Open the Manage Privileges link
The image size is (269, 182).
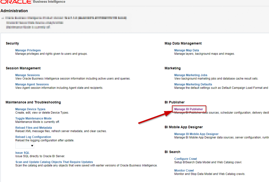pos(28,50)
